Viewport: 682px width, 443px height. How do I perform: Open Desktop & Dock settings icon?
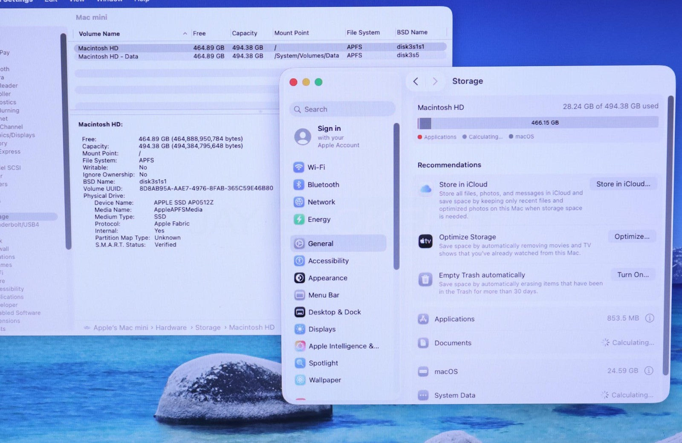pyautogui.click(x=300, y=312)
